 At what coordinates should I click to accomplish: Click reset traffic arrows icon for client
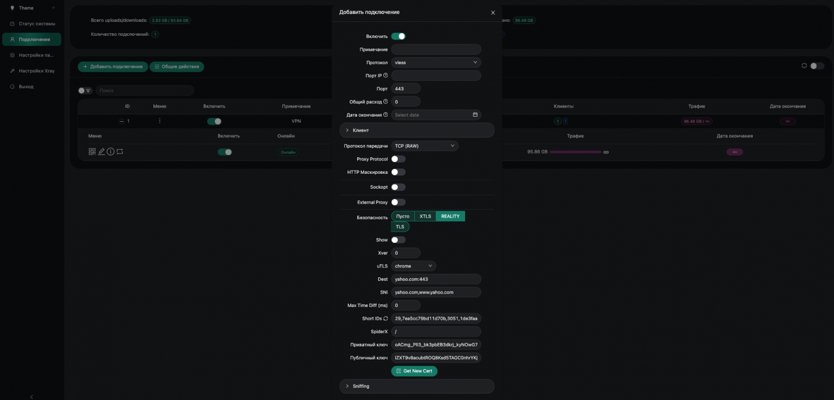(120, 152)
